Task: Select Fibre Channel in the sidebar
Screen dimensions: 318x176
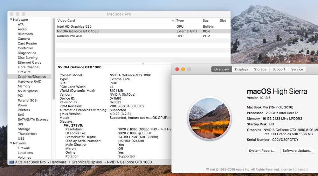Action: [28, 67]
